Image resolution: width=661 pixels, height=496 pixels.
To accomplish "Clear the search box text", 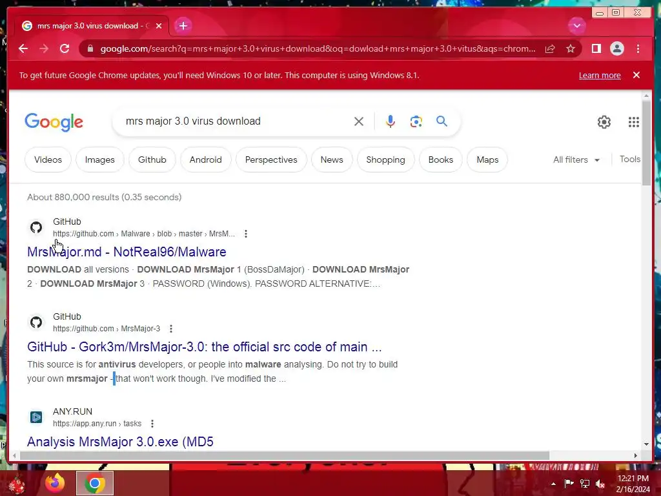I will click(x=359, y=121).
